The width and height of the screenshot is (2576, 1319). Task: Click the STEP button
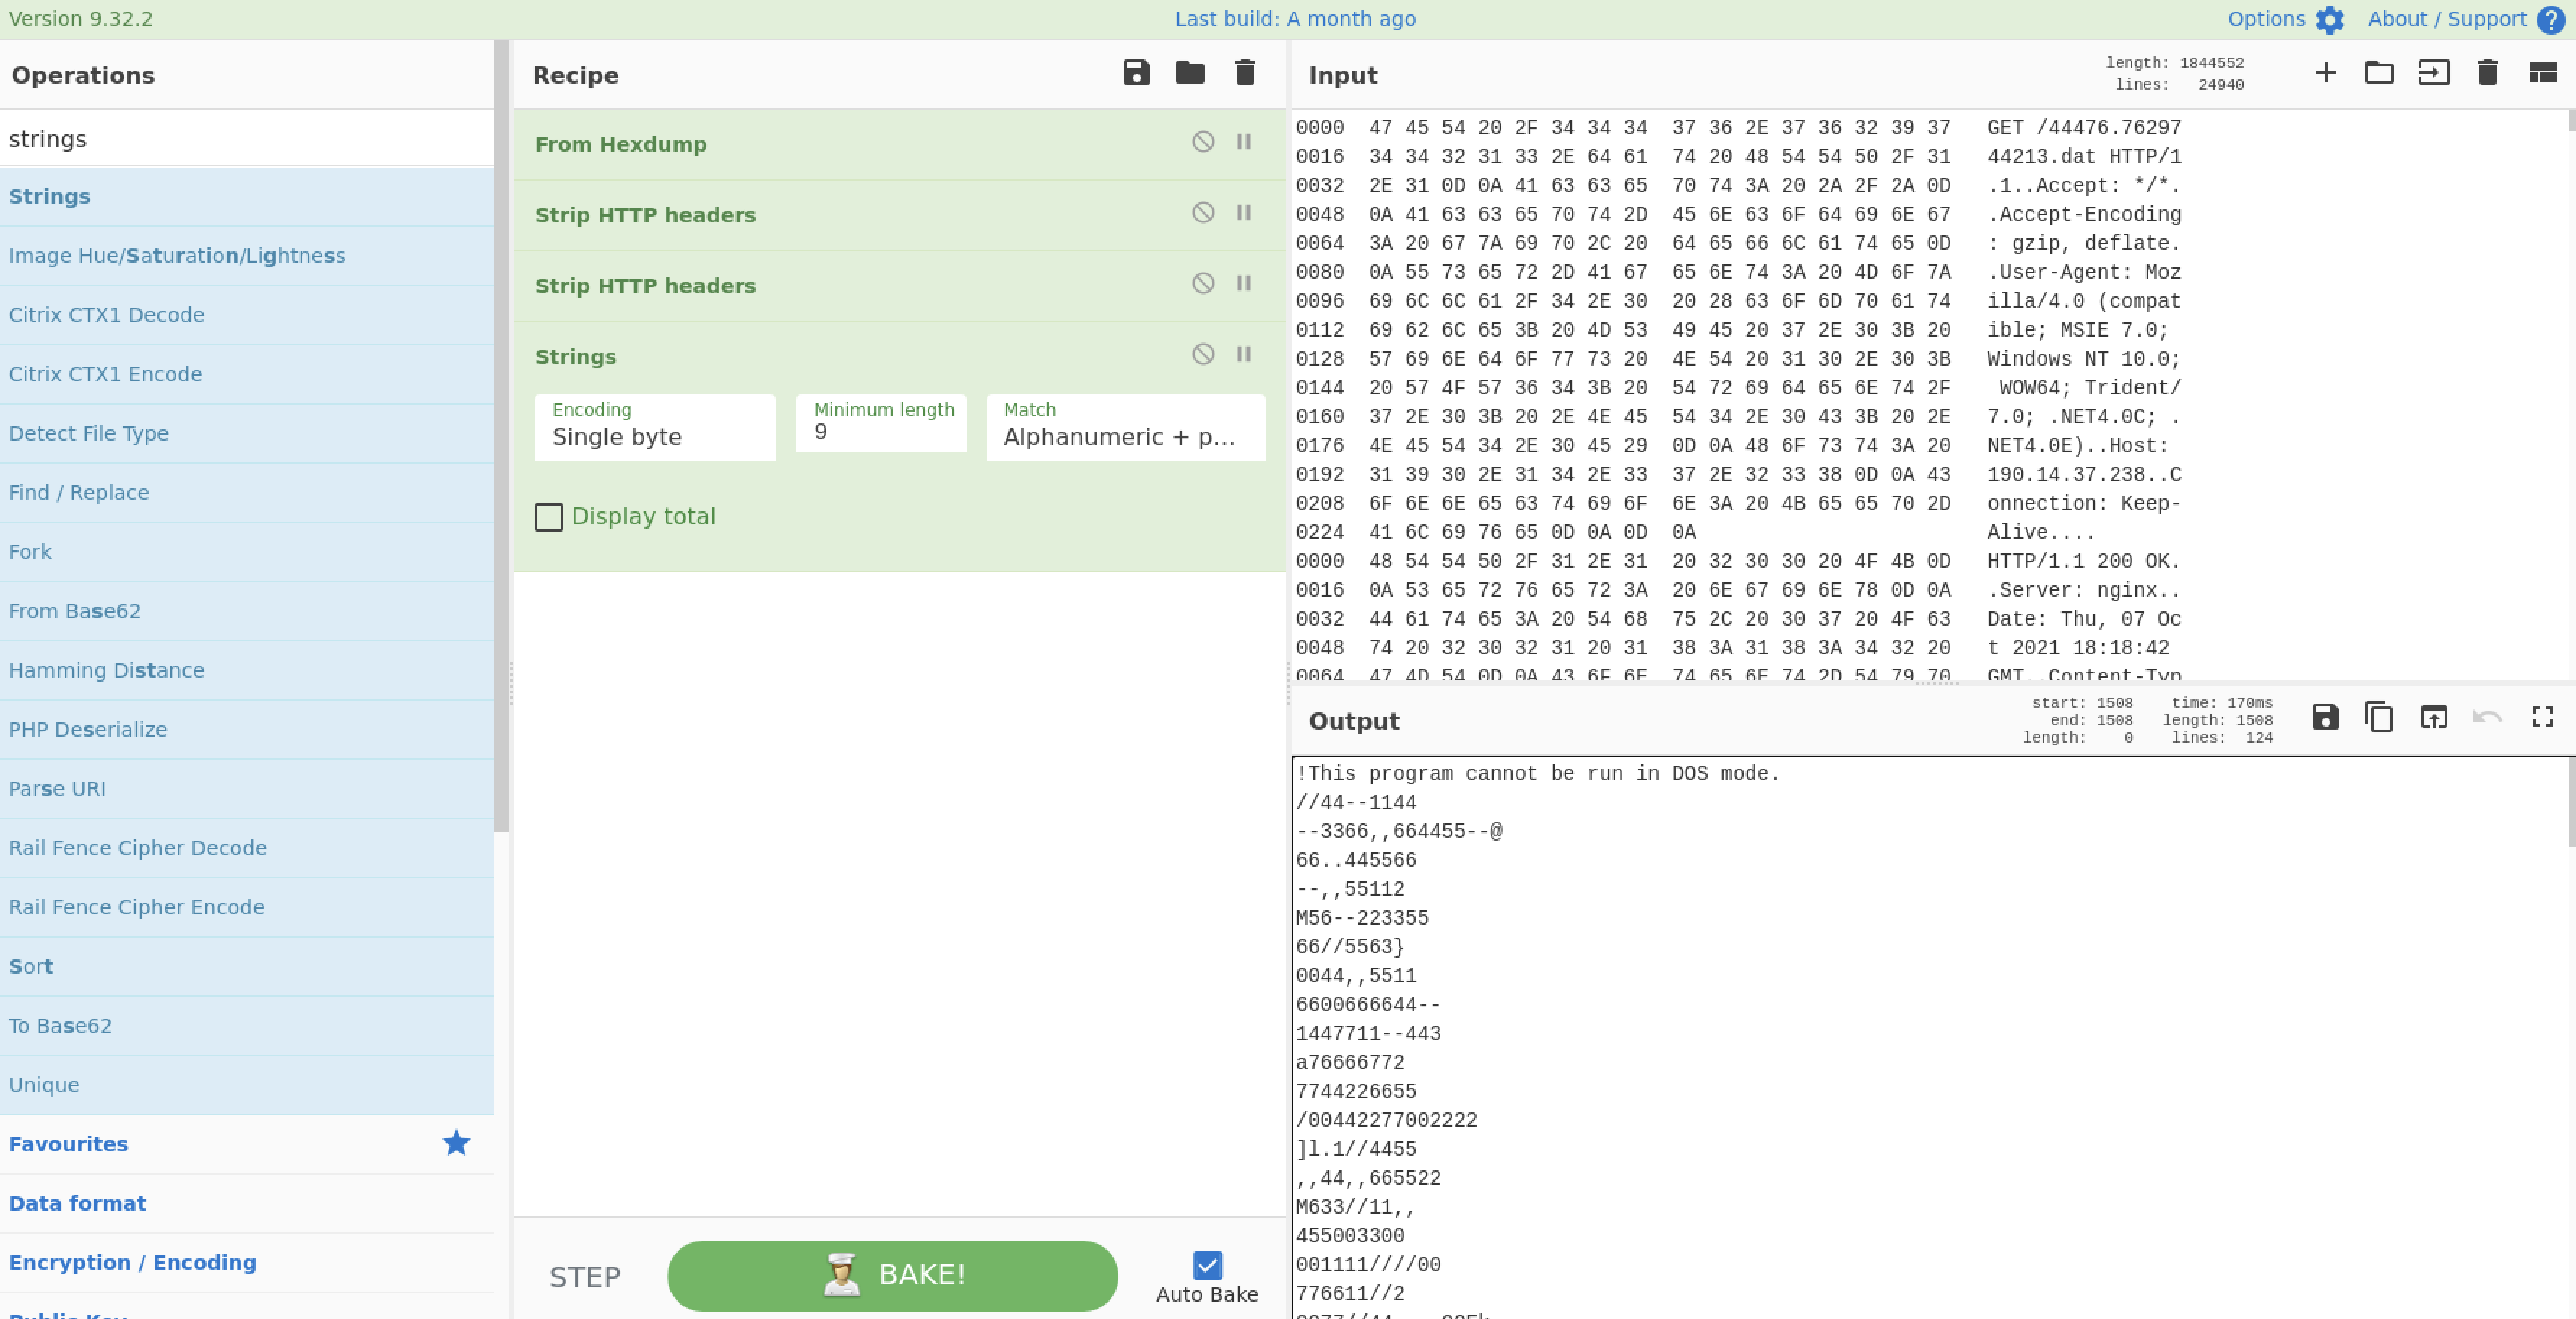(x=585, y=1277)
